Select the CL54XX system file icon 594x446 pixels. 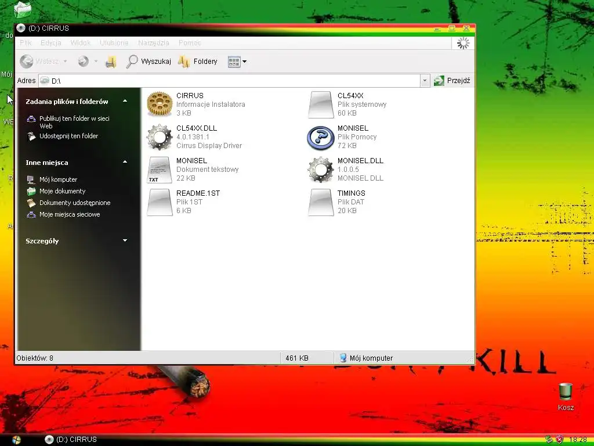pyautogui.click(x=320, y=105)
